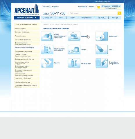Select Металлопрокат in sidebar
Viewport: 135px width, 139px height.
coord(27,28)
